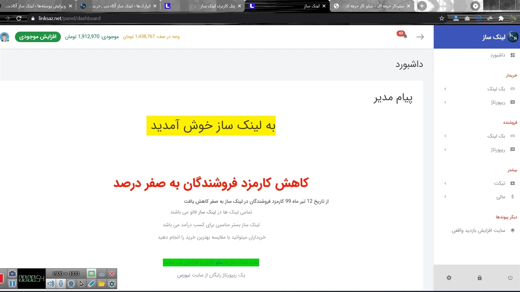Click the lock icon in sidebar footer
The height and width of the screenshot is (292, 520).
coord(479,278)
